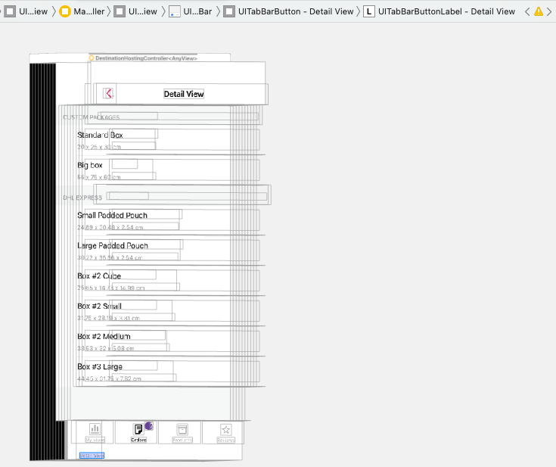
Task: Select the Large Padded Pouch row
Action: [113, 245]
